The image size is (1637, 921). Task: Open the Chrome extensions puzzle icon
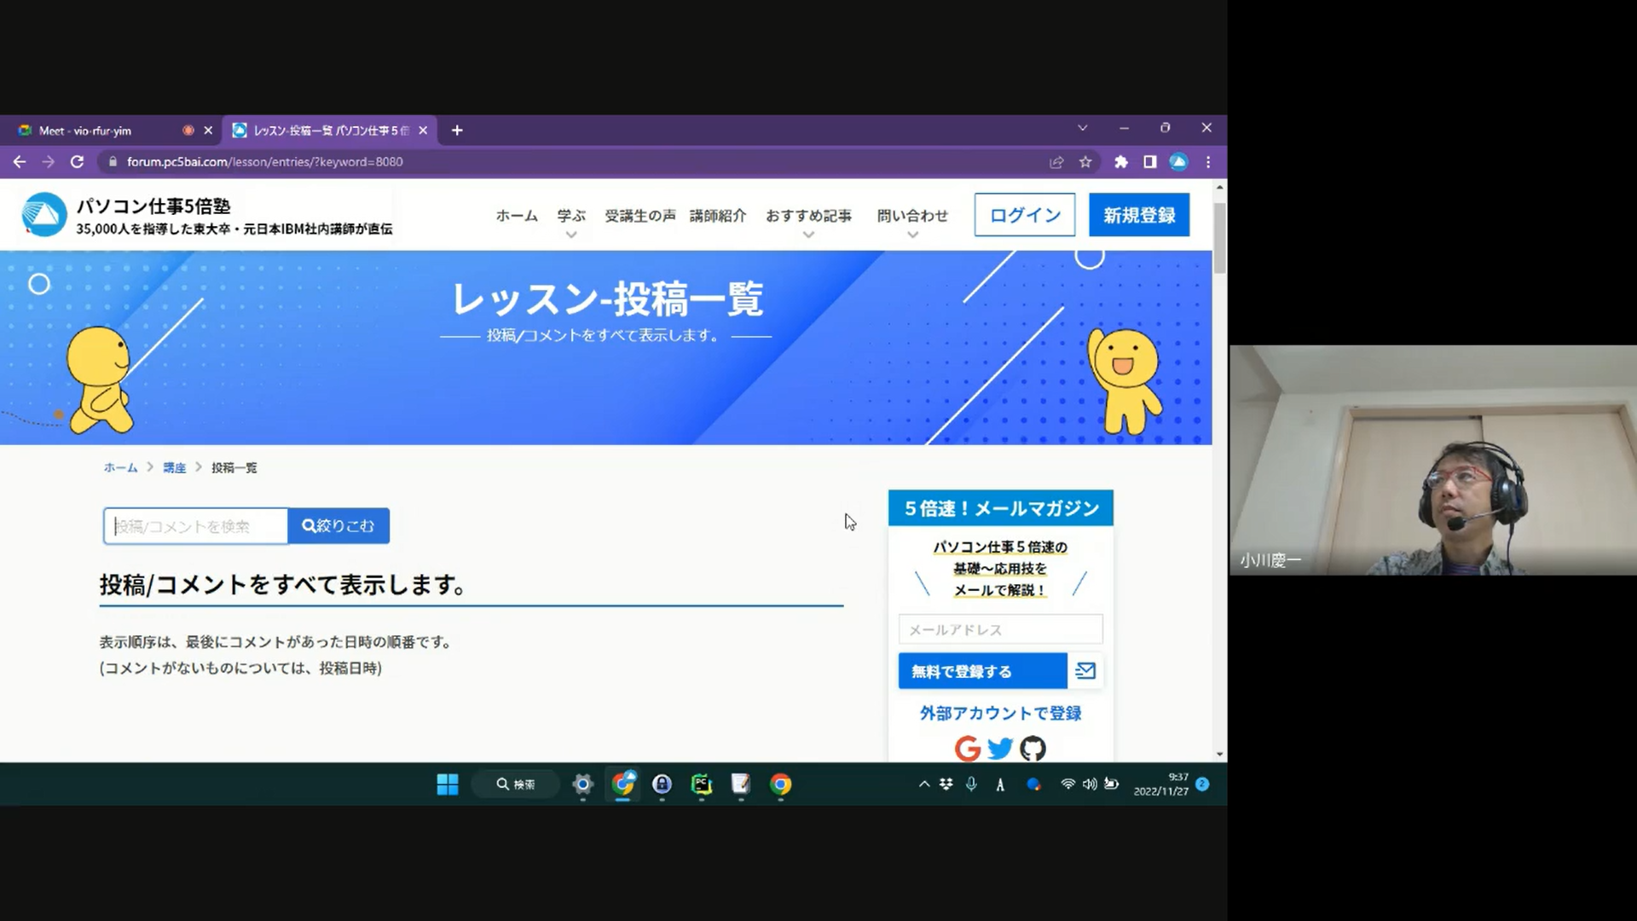[1121, 162]
